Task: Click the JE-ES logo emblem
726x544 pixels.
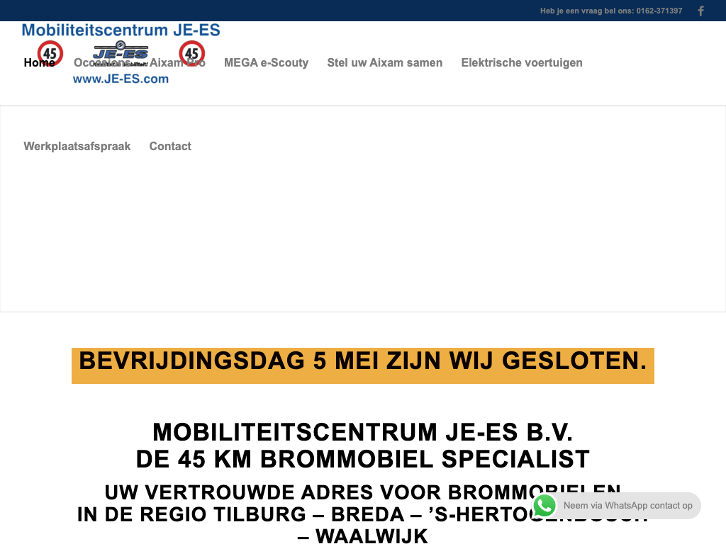Action: [x=121, y=54]
